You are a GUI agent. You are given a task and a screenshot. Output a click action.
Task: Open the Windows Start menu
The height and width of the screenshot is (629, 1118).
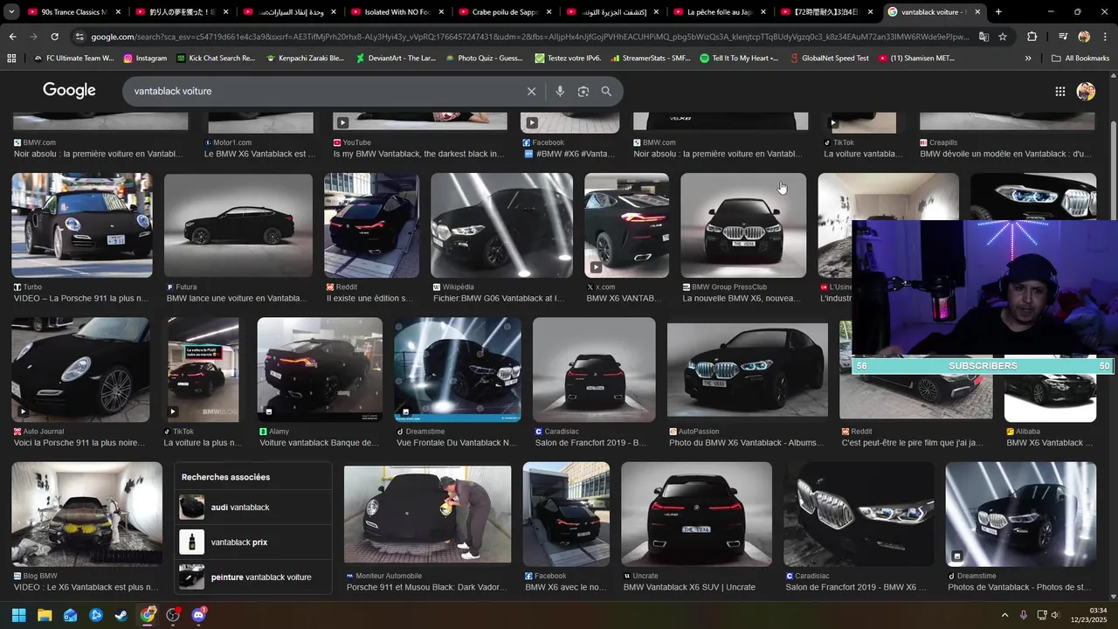coord(18,615)
